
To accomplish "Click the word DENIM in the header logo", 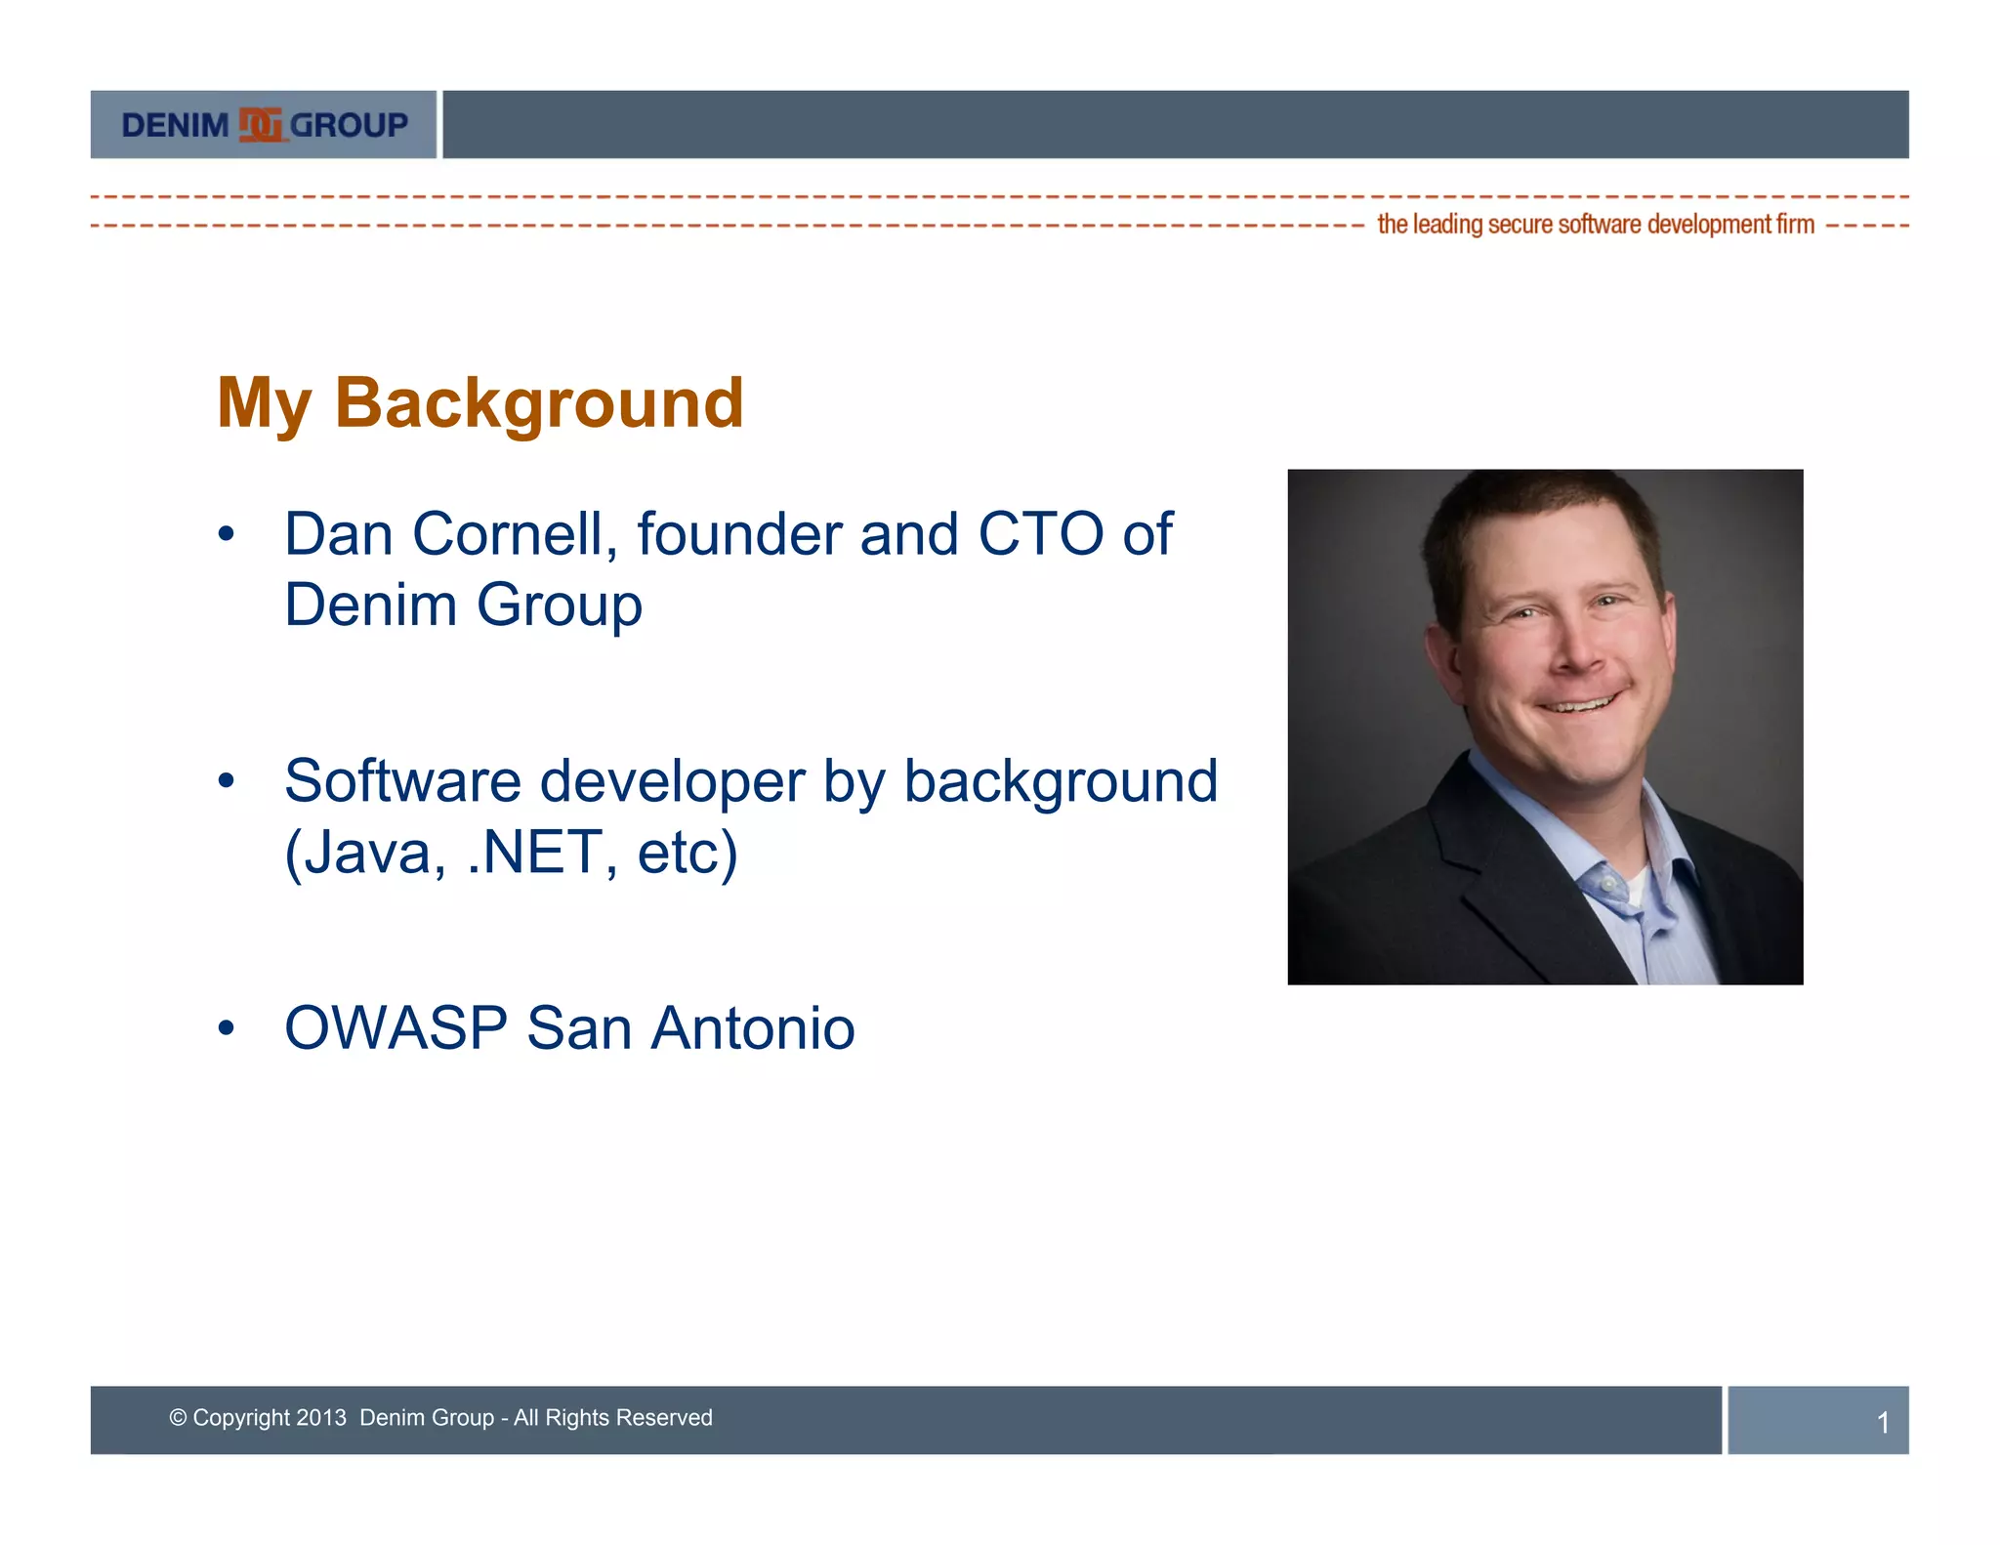I will pyautogui.click(x=175, y=125).
